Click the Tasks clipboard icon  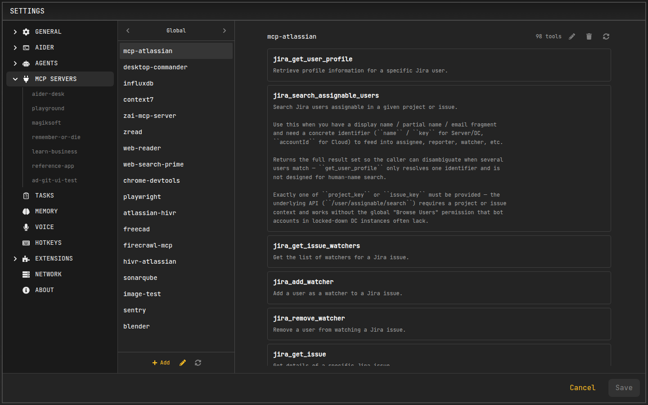[26, 196]
